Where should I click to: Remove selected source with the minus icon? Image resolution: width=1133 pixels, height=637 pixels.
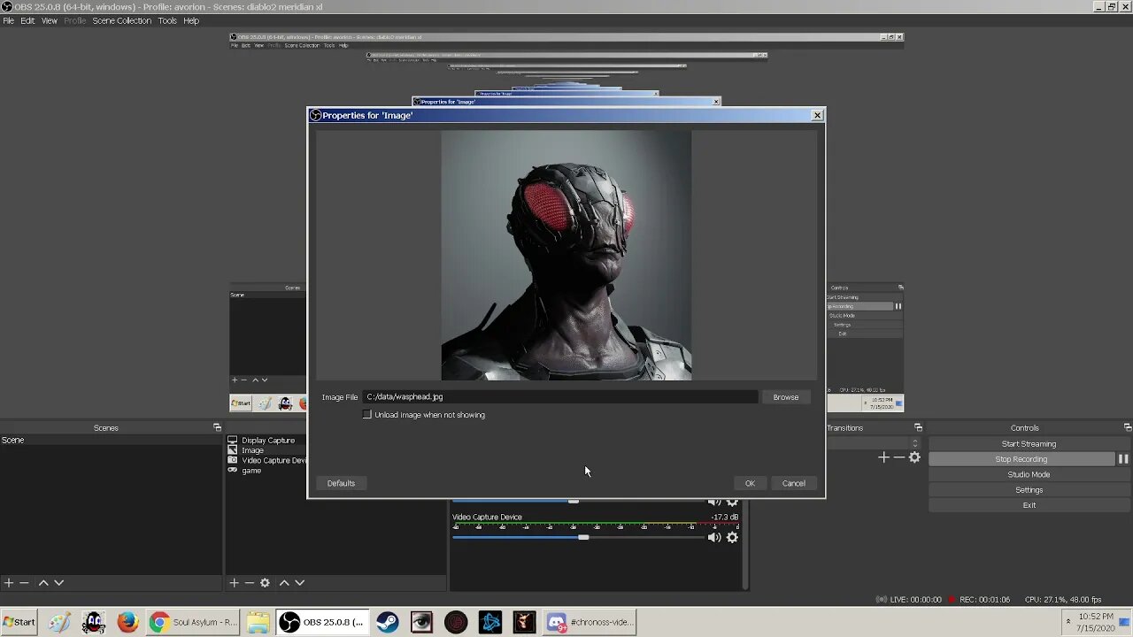(249, 583)
